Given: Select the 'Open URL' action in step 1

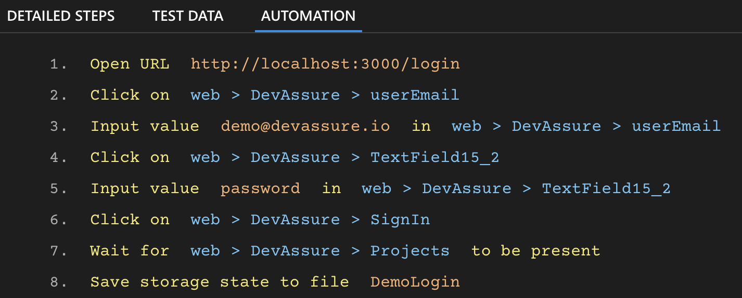Looking at the screenshot, I should click(130, 64).
